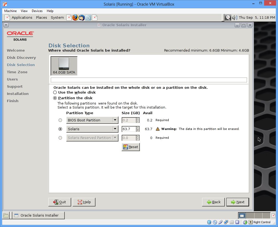Screen dimensions: 278x227
Task: Open the Solaris partition type dropdown
Action: [x=92, y=129]
